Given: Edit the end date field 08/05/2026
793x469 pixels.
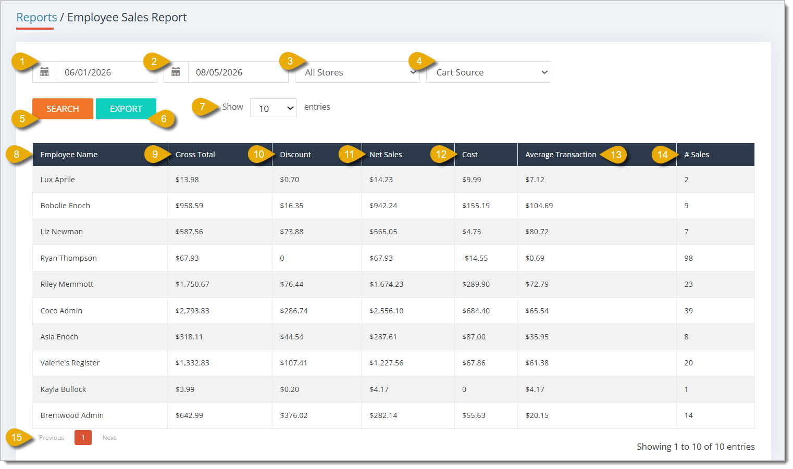Looking at the screenshot, I should point(238,72).
